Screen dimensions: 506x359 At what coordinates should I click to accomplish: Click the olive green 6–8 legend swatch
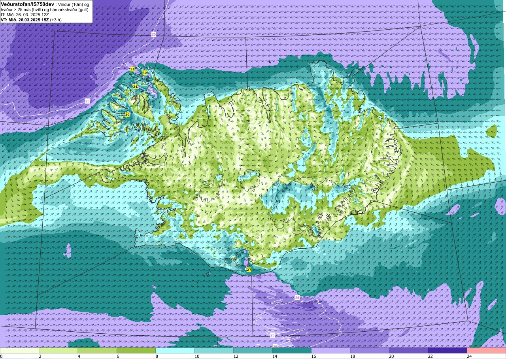[136, 350]
